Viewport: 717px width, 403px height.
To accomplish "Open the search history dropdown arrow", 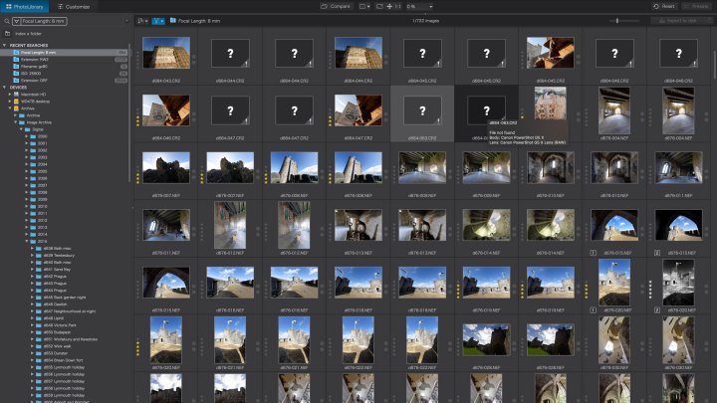I will pos(126,21).
